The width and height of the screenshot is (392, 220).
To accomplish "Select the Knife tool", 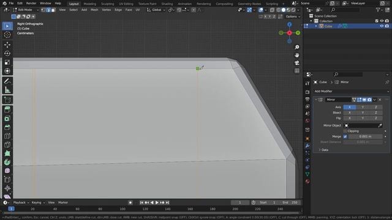I will coord(7,145).
